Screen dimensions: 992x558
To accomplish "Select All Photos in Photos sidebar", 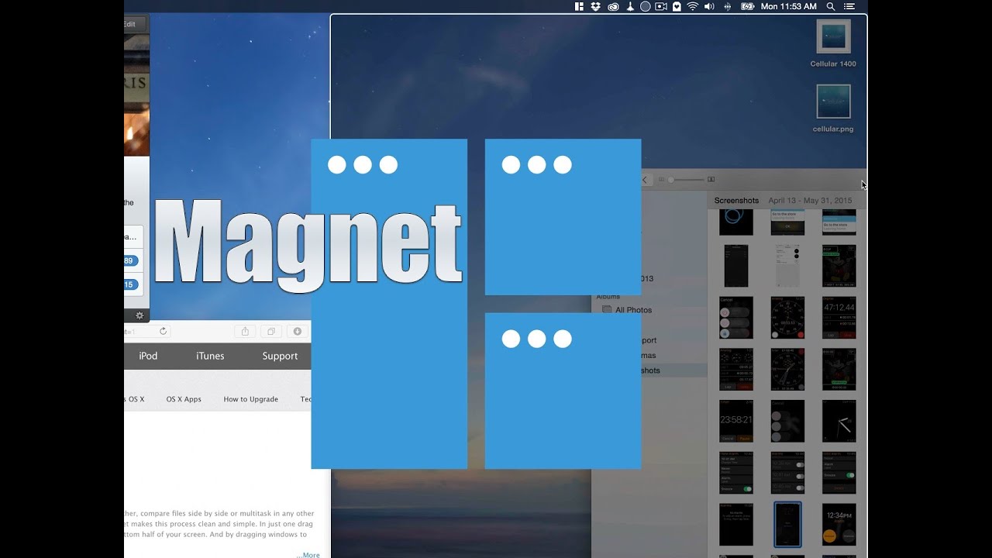I will [627, 310].
